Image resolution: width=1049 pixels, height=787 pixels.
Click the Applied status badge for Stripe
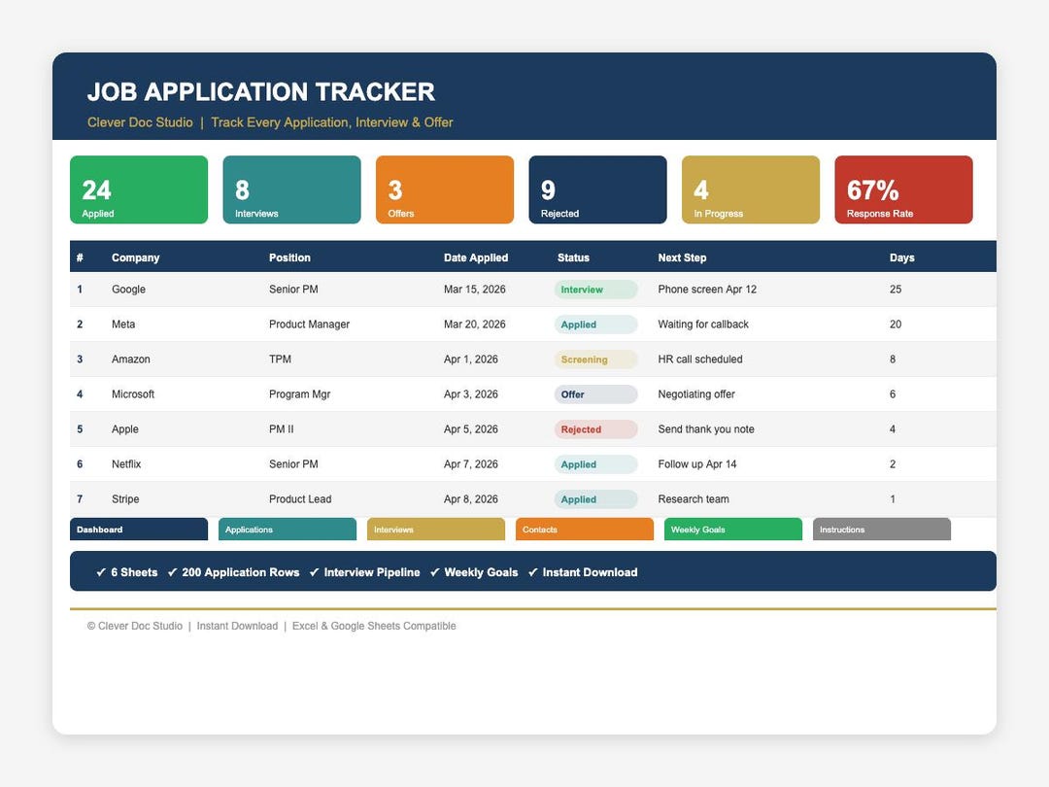595,499
